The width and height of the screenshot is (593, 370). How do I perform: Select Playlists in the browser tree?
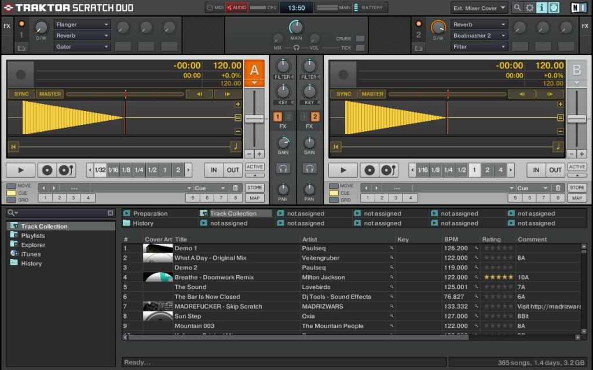click(x=33, y=236)
